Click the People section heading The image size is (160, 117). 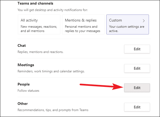click(23, 84)
